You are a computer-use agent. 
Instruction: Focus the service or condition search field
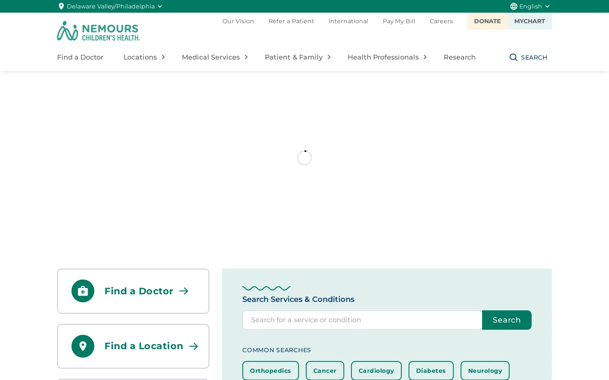(x=362, y=320)
